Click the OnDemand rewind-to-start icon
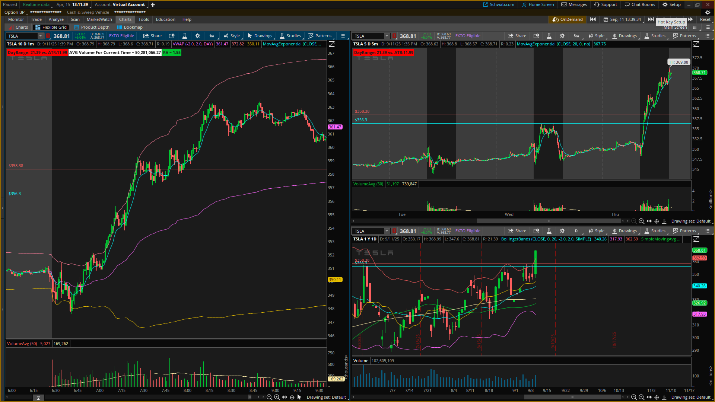715x402 pixels. pos(593,19)
